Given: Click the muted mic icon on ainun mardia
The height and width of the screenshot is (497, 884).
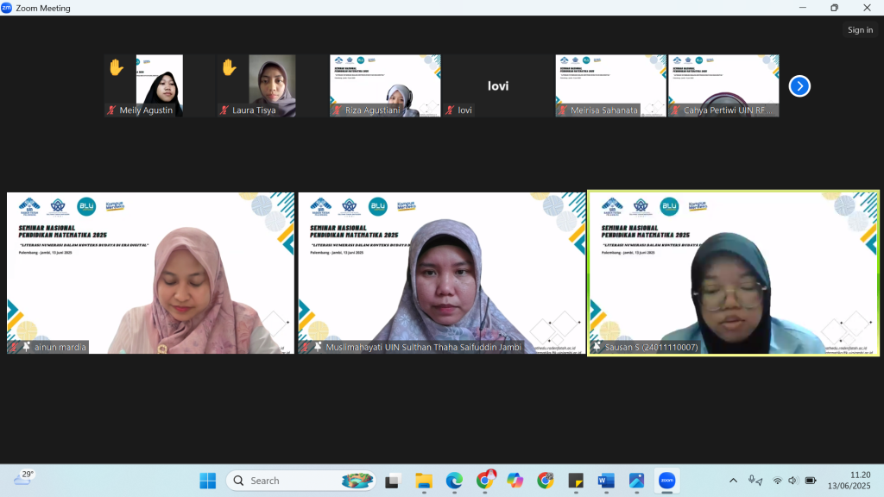Looking at the screenshot, I should pyautogui.click(x=14, y=347).
